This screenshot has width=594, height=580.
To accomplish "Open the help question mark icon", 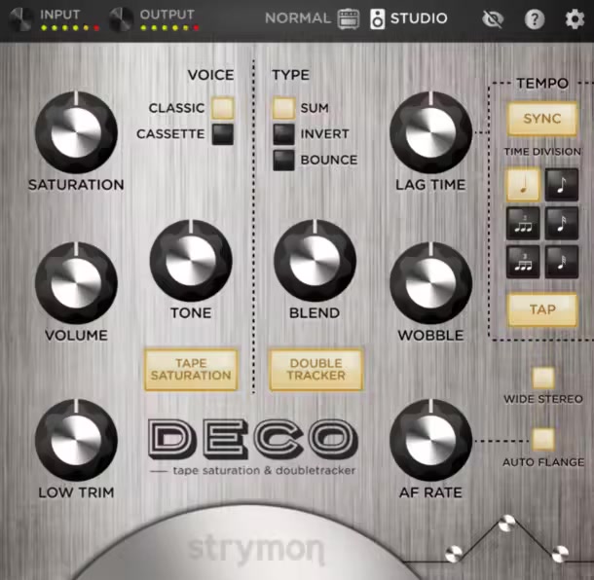I will coord(535,18).
